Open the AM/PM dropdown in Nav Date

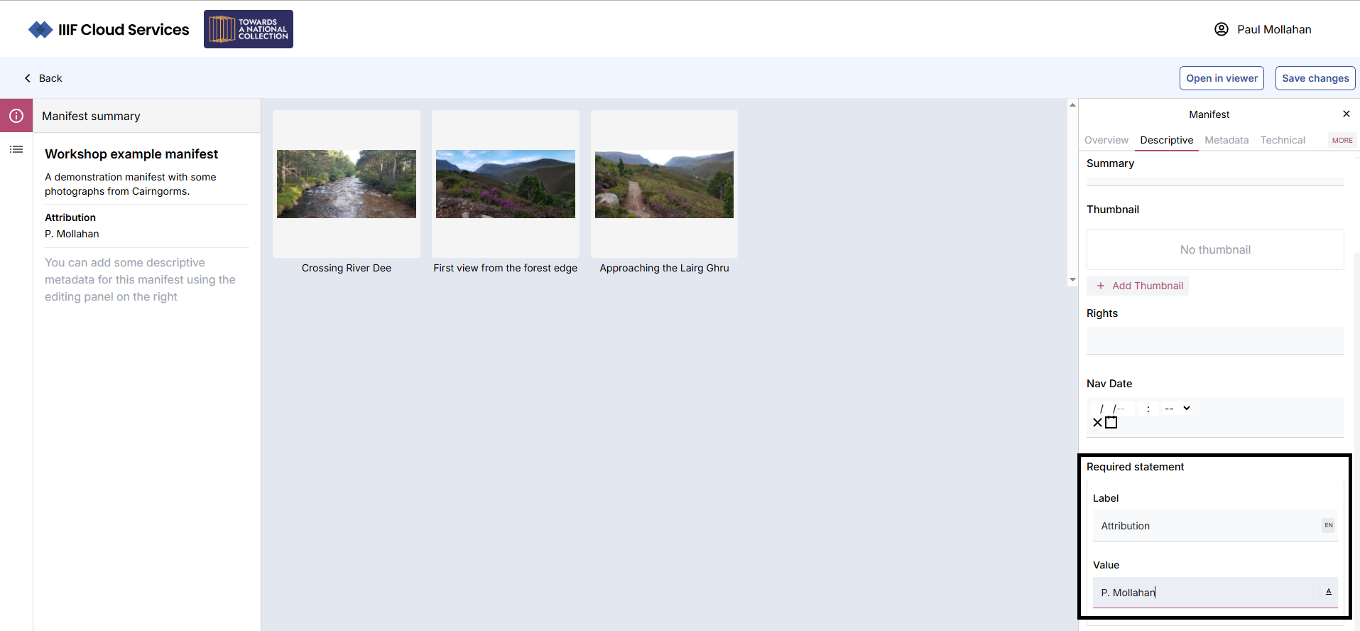coord(1177,409)
